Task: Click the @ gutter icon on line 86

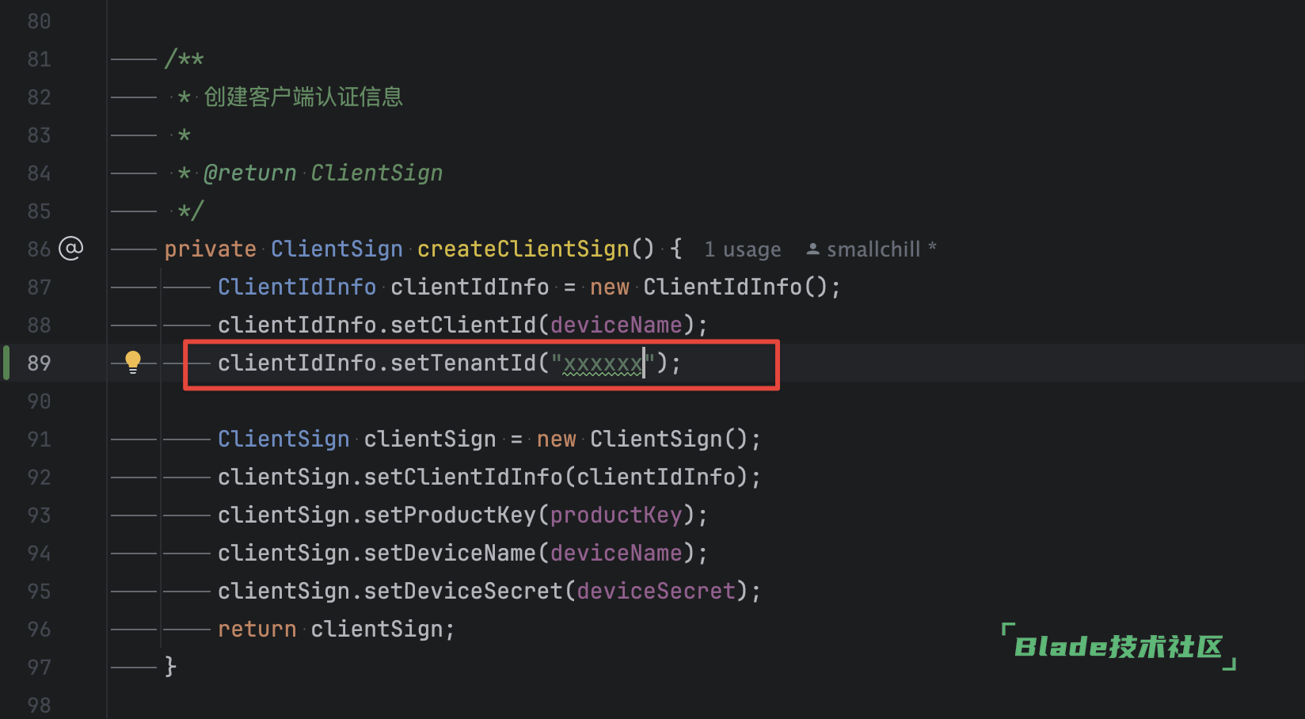Action: pyautogui.click(x=71, y=249)
